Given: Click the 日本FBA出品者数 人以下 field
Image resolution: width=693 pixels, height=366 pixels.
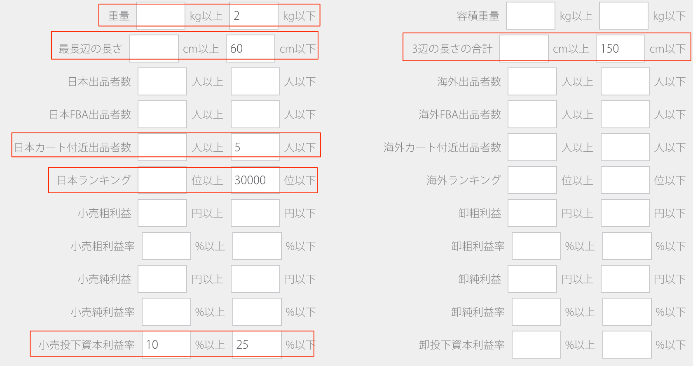Looking at the screenshot, I should tap(255, 114).
